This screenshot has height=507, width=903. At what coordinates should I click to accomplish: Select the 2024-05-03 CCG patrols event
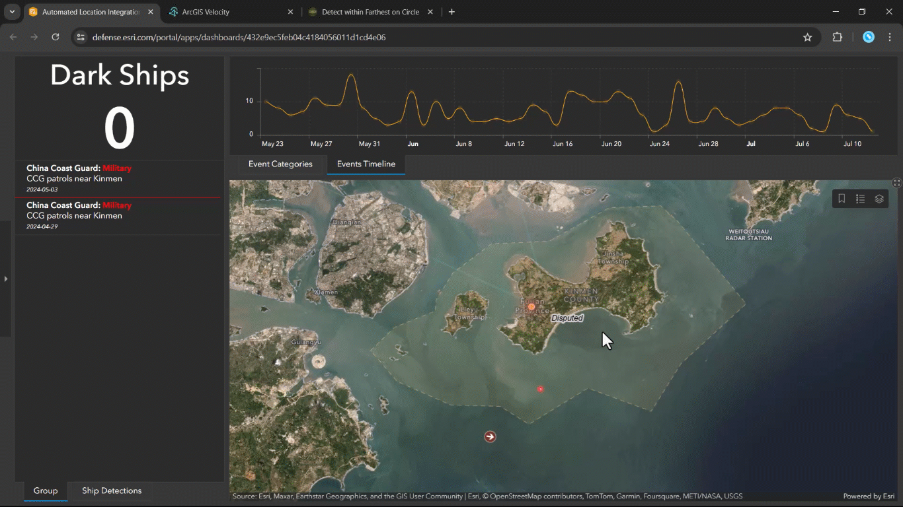pos(119,179)
